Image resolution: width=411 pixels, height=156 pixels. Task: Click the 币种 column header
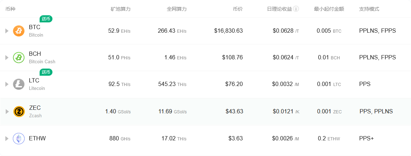[x=10, y=9]
